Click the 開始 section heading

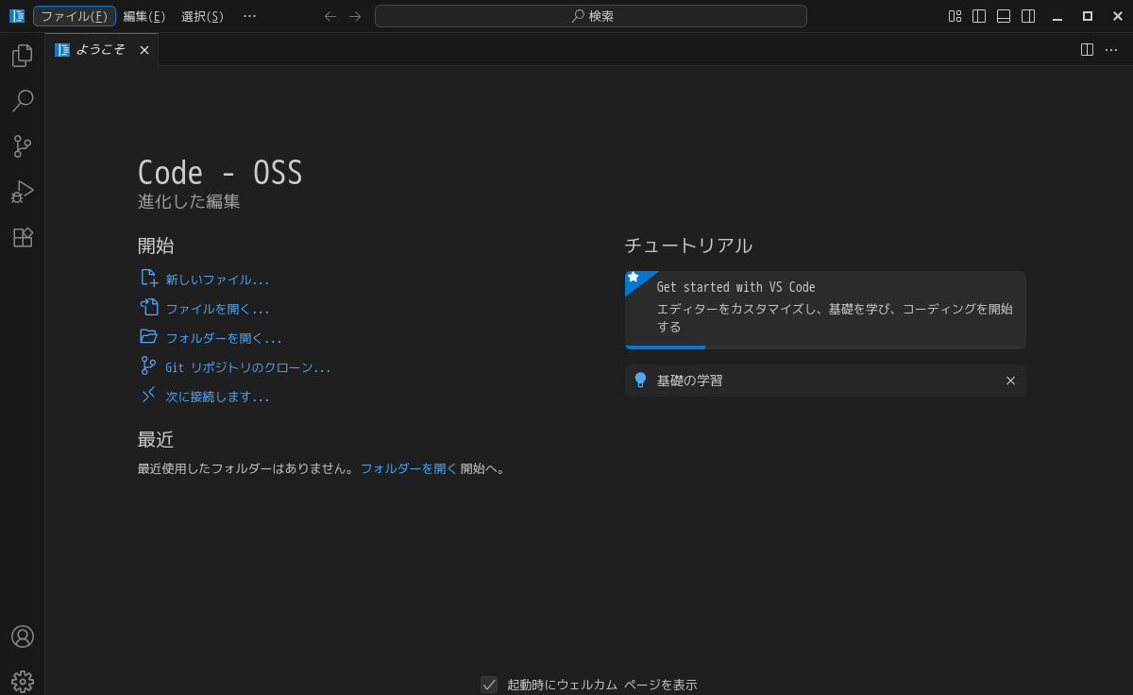point(156,246)
